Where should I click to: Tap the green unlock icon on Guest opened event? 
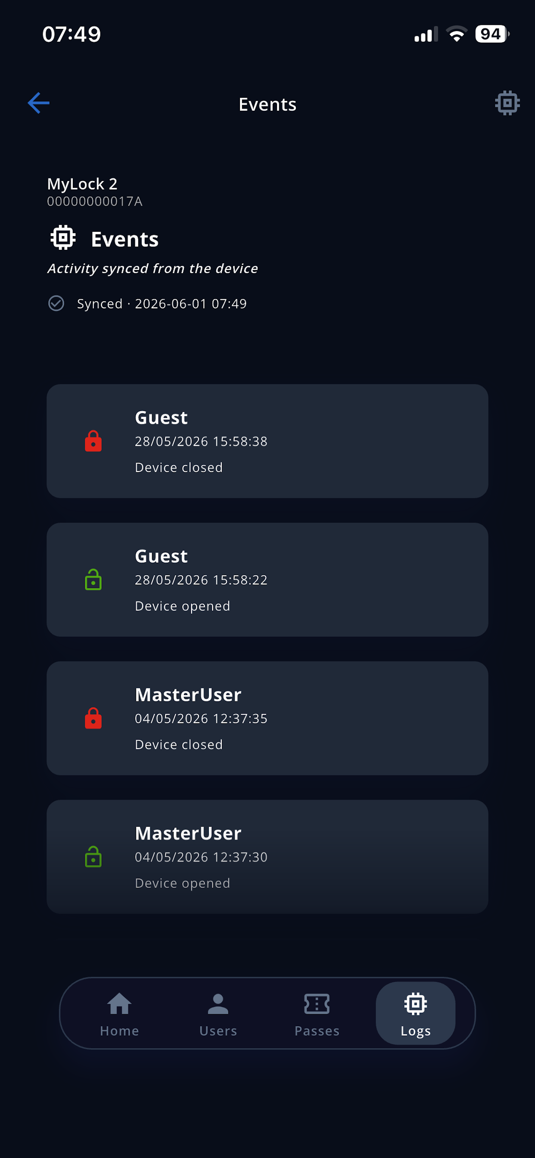[93, 579]
